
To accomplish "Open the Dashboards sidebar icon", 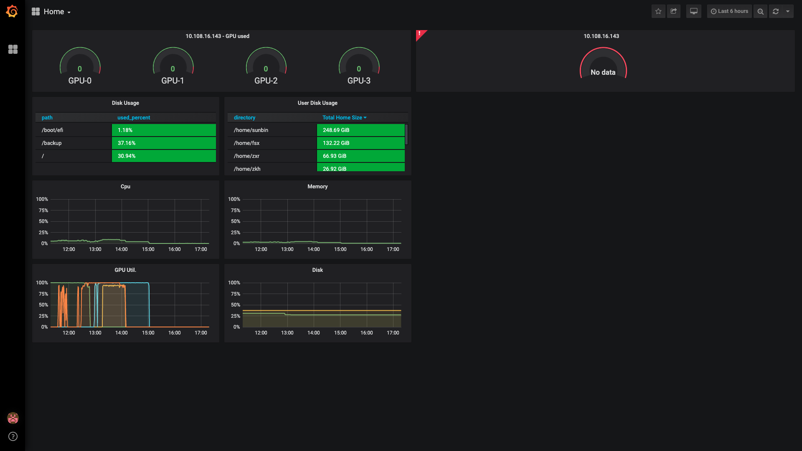I will [13, 49].
